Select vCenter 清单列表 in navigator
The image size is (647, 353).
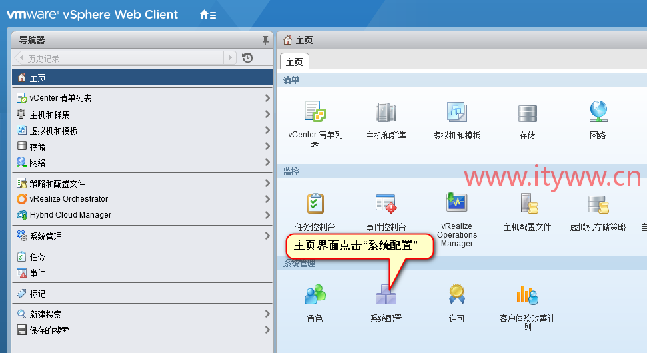tap(142, 98)
